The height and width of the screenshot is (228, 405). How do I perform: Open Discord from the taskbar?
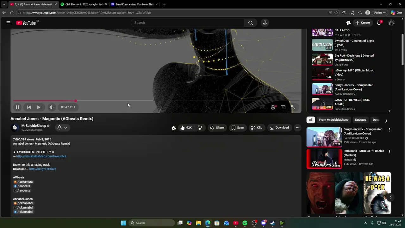coord(263,223)
